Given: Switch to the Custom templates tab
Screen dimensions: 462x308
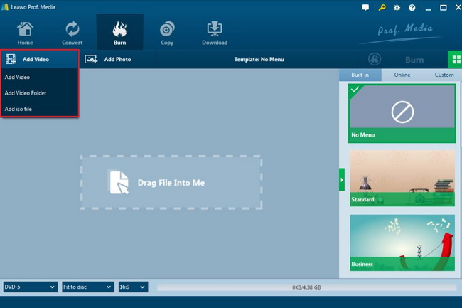Looking at the screenshot, I should (444, 75).
